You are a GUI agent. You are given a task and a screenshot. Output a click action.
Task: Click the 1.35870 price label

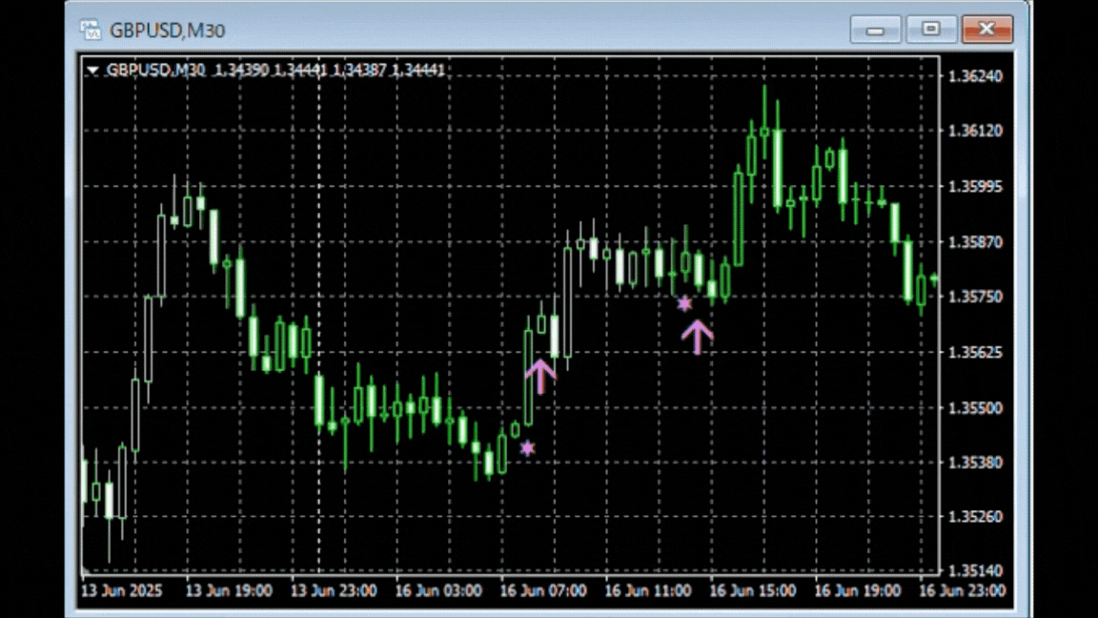974,242
